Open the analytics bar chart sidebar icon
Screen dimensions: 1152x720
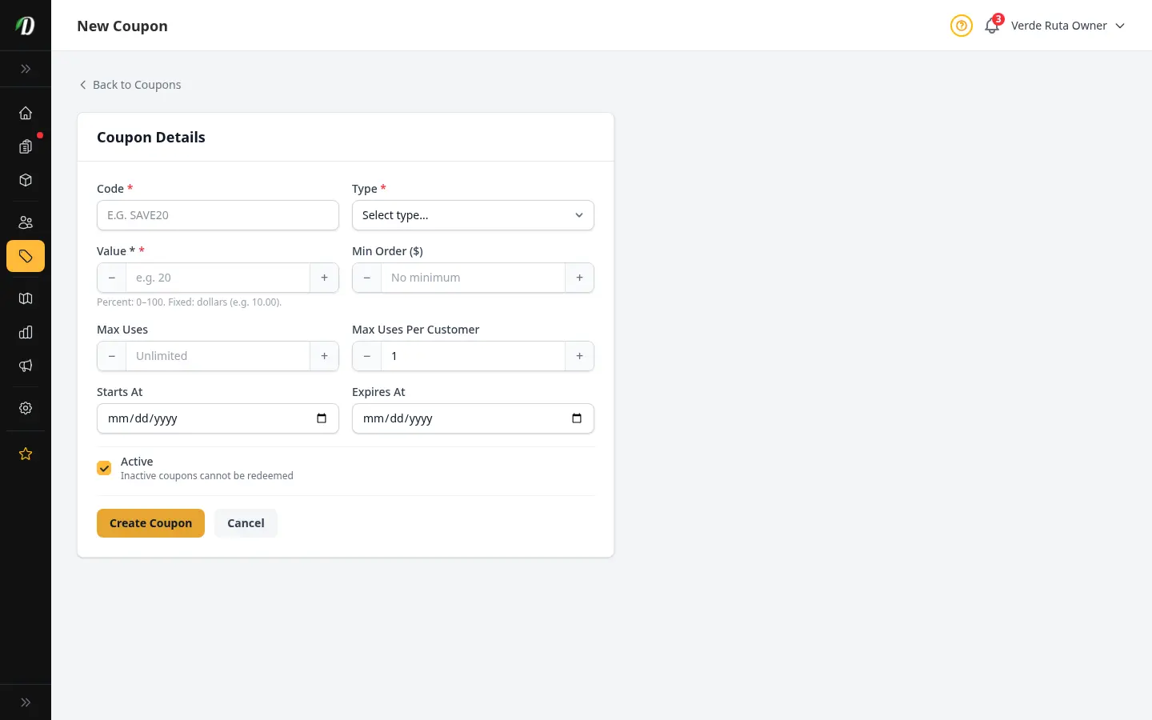(x=26, y=332)
